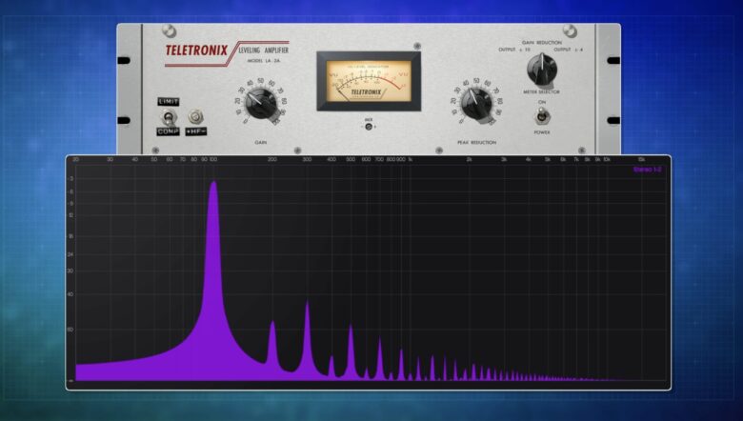Click the tallest spectrum peak near 100 Hz
The image size is (743, 421).
(212, 187)
